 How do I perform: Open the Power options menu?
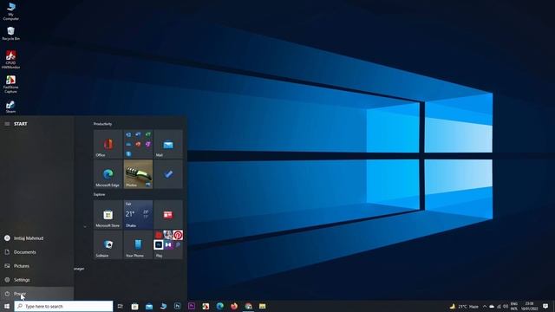pyautogui.click(x=36, y=293)
